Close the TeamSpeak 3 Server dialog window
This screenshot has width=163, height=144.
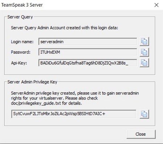coord(156,5)
